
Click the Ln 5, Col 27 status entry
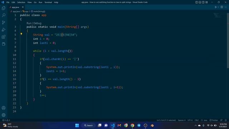click(x=166, y=120)
